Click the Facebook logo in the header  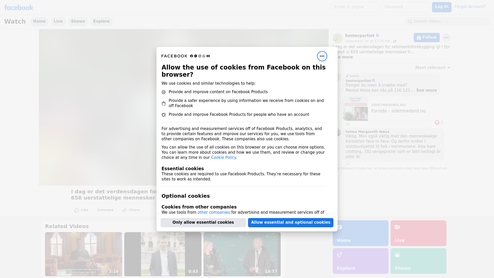tap(19, 7)
